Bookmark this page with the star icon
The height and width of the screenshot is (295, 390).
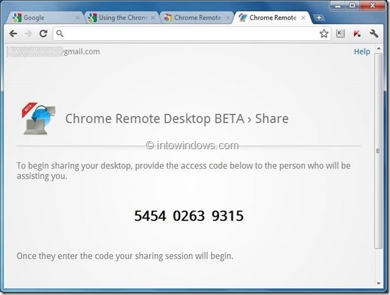click(324, 34)
